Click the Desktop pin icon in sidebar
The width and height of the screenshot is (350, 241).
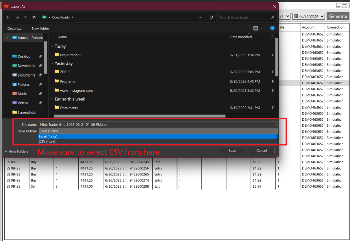(40, 56)
